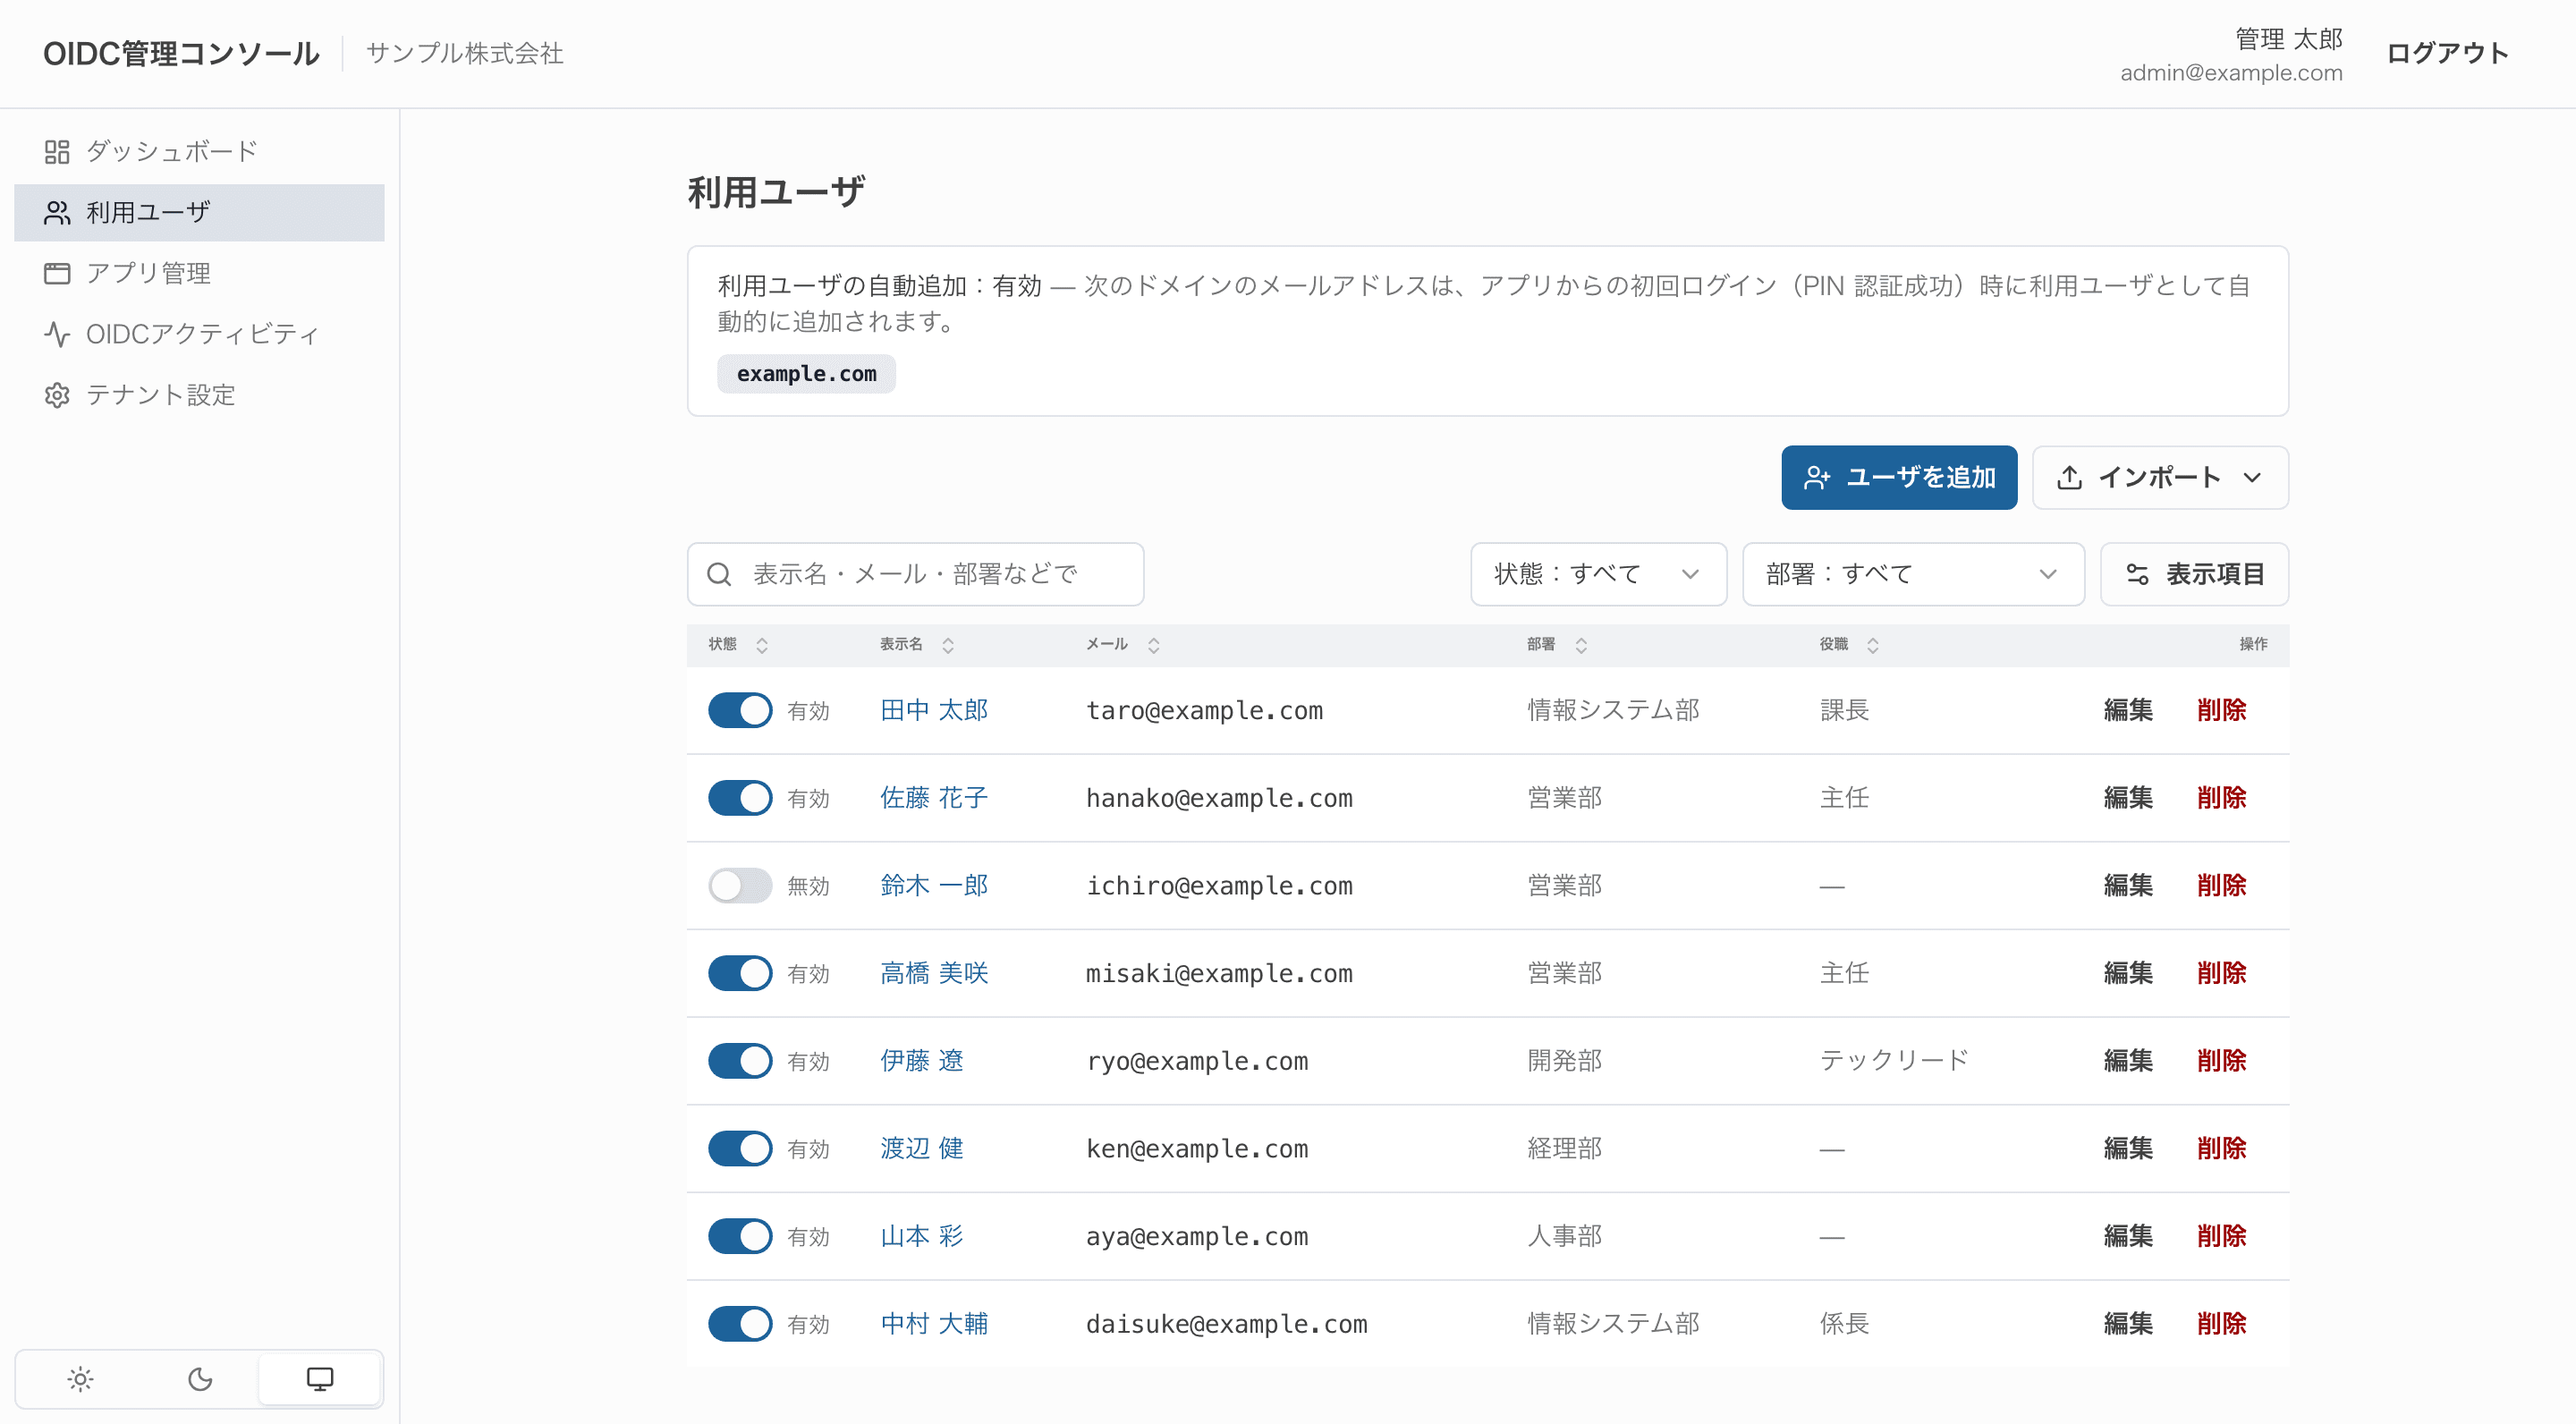Focus the user search input field
The image size is (2576, 1424).
pos(915,574)
